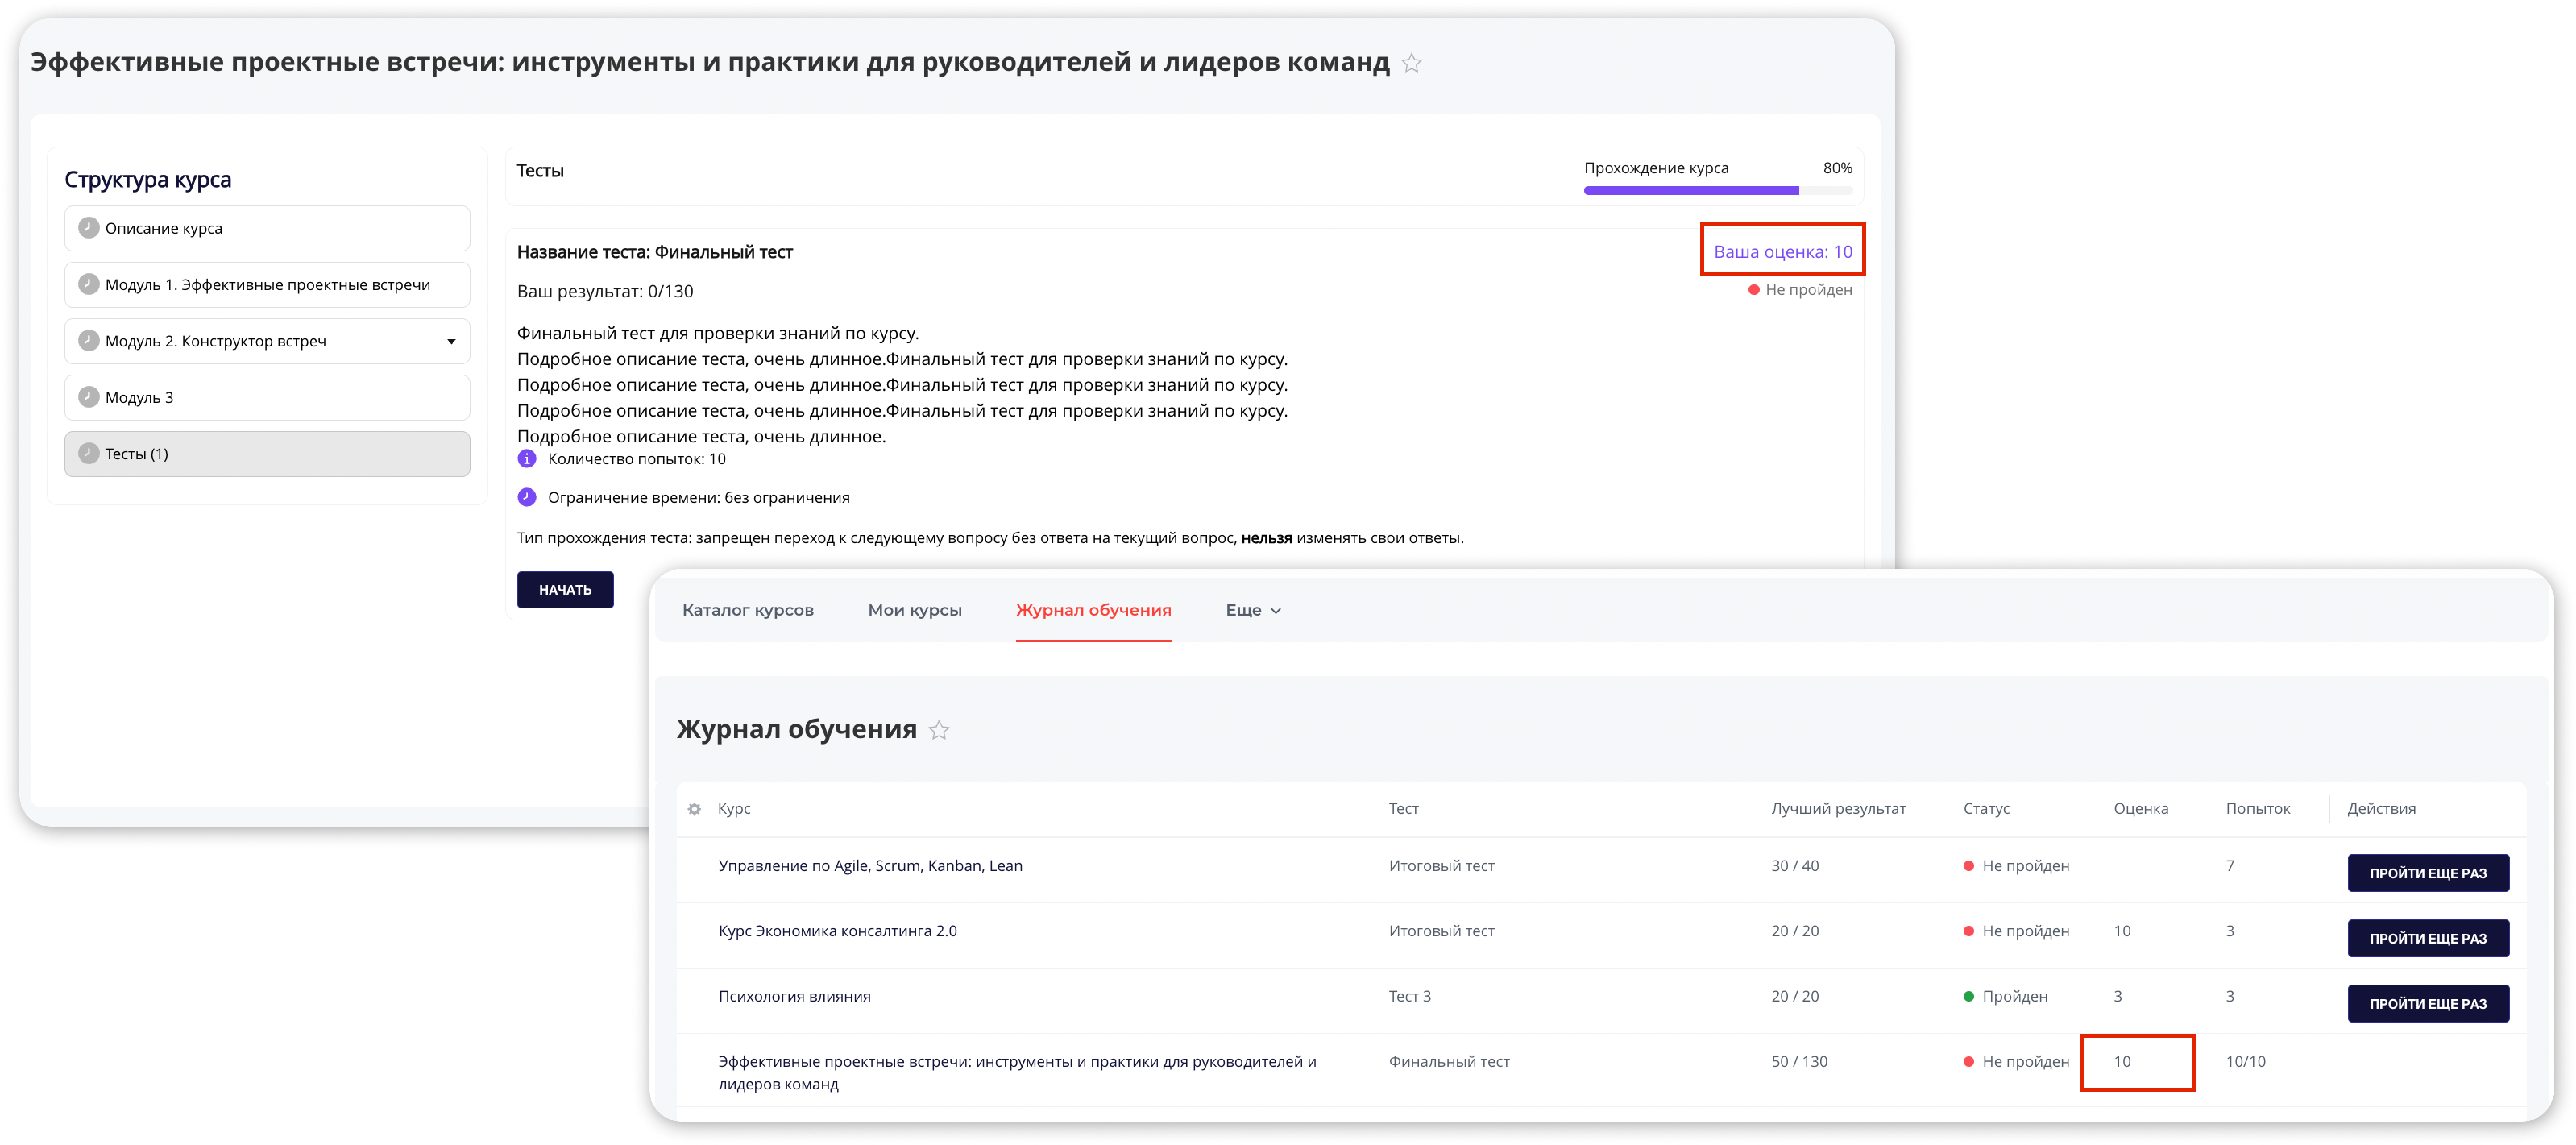Viewport: 2576px width, 1145px height.
Task: Click clock icon on Модуль 2 item
Action: click(89, 340)
